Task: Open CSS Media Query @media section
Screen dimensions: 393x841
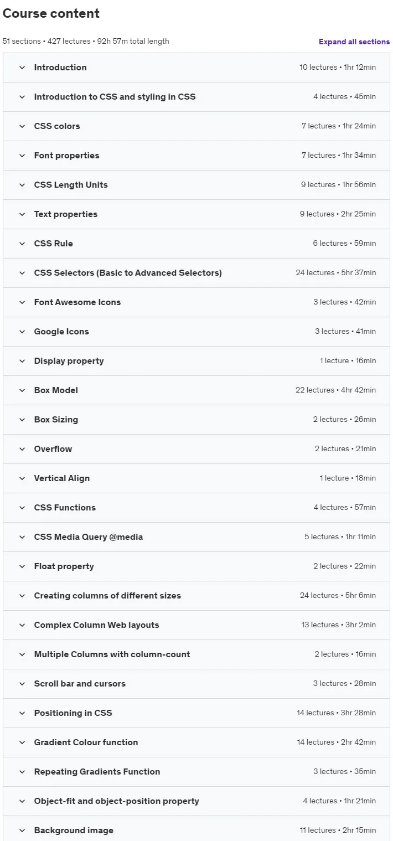Action: 196,537
